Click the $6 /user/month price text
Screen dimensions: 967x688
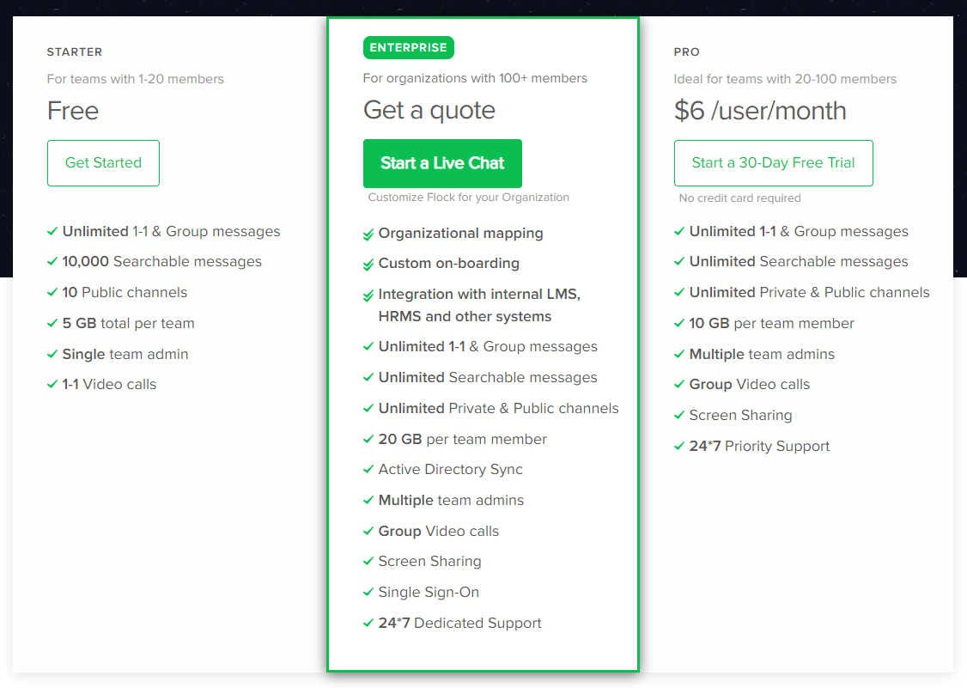(760, 111)
